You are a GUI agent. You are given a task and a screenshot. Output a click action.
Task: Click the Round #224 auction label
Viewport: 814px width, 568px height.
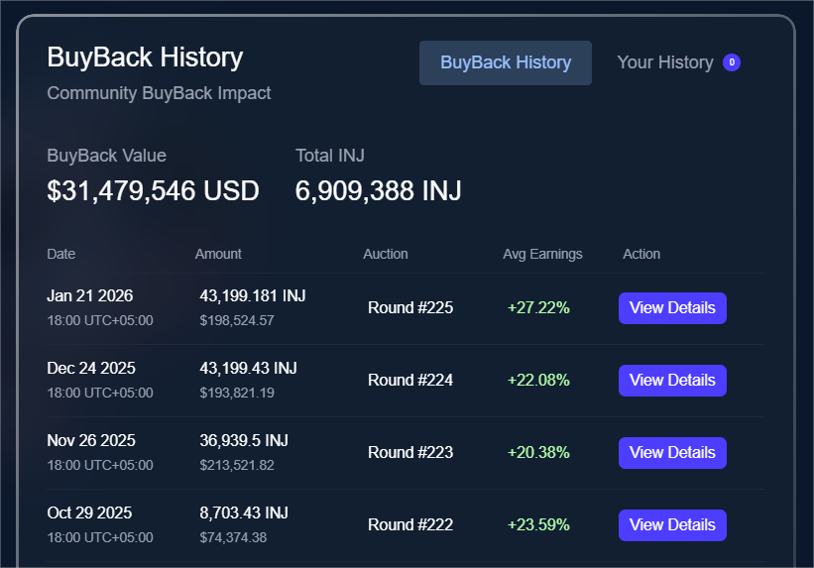pyautogui.click(x=410, y=380)
